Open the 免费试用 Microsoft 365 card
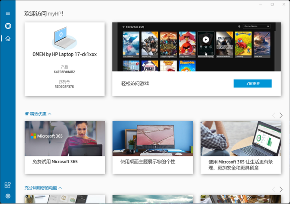The width and height of the screenshot is (290, 204). (65, 147)
